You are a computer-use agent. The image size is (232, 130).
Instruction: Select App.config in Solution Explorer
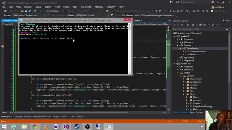pos(188,57)
